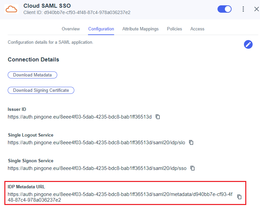Copy the Issuer ID to clipboard
Viewport: 260px width, 208px height.
pyautogui.click(x=158, y=117)
